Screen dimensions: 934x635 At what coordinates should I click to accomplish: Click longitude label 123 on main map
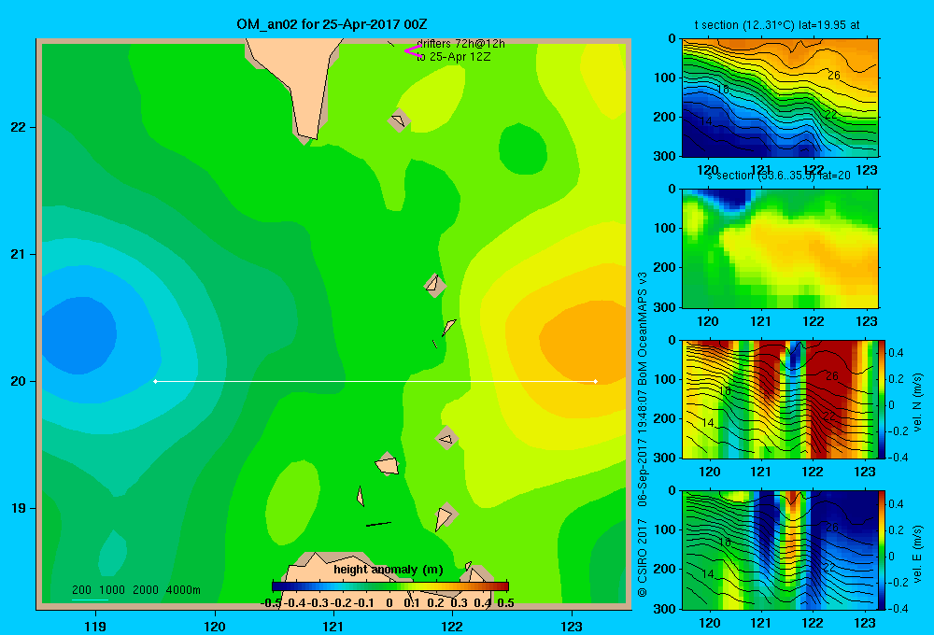[572, 626]
